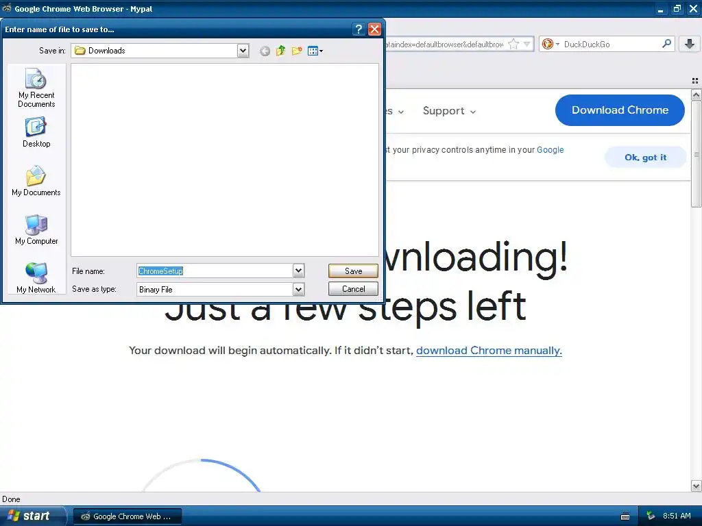The image size is (702, 526).
Task: Open the Windows start menu
Action: pos(33,516)
